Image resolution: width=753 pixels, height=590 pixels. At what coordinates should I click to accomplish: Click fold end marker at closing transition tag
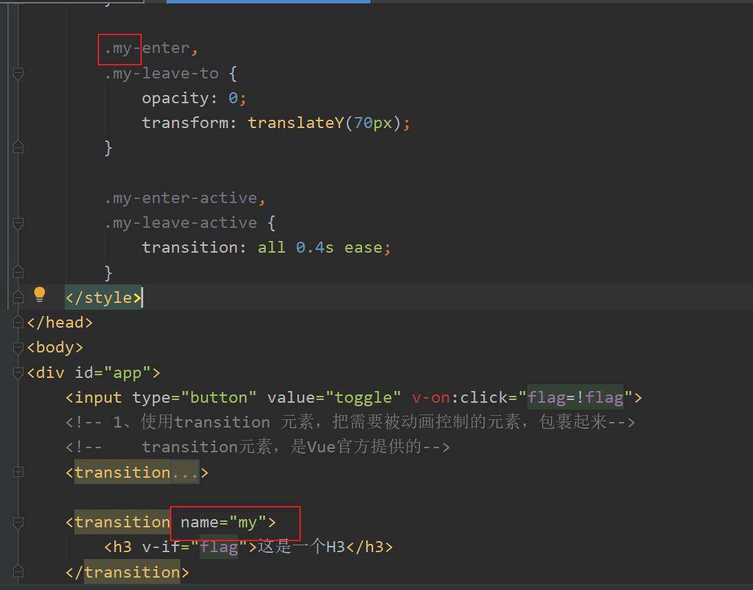point(18,572)
